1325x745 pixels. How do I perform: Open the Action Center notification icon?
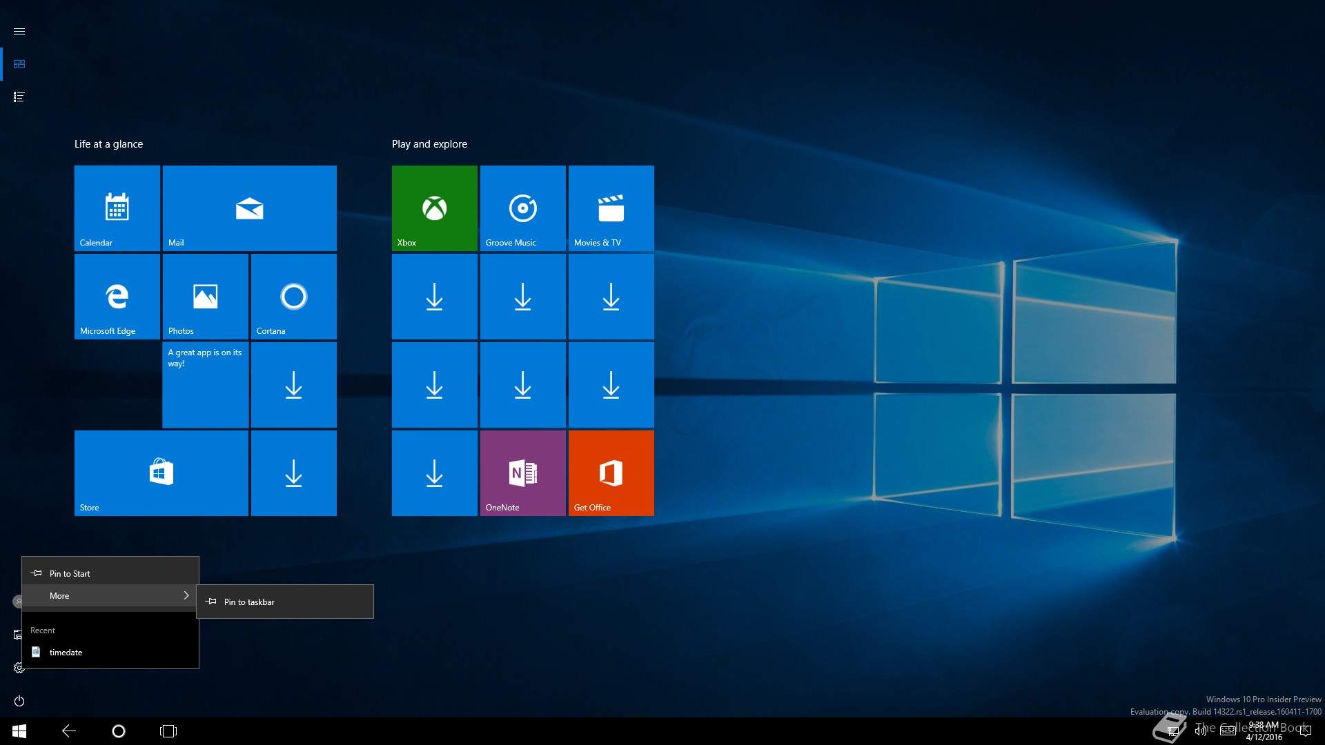click(x=1305, y=731)
